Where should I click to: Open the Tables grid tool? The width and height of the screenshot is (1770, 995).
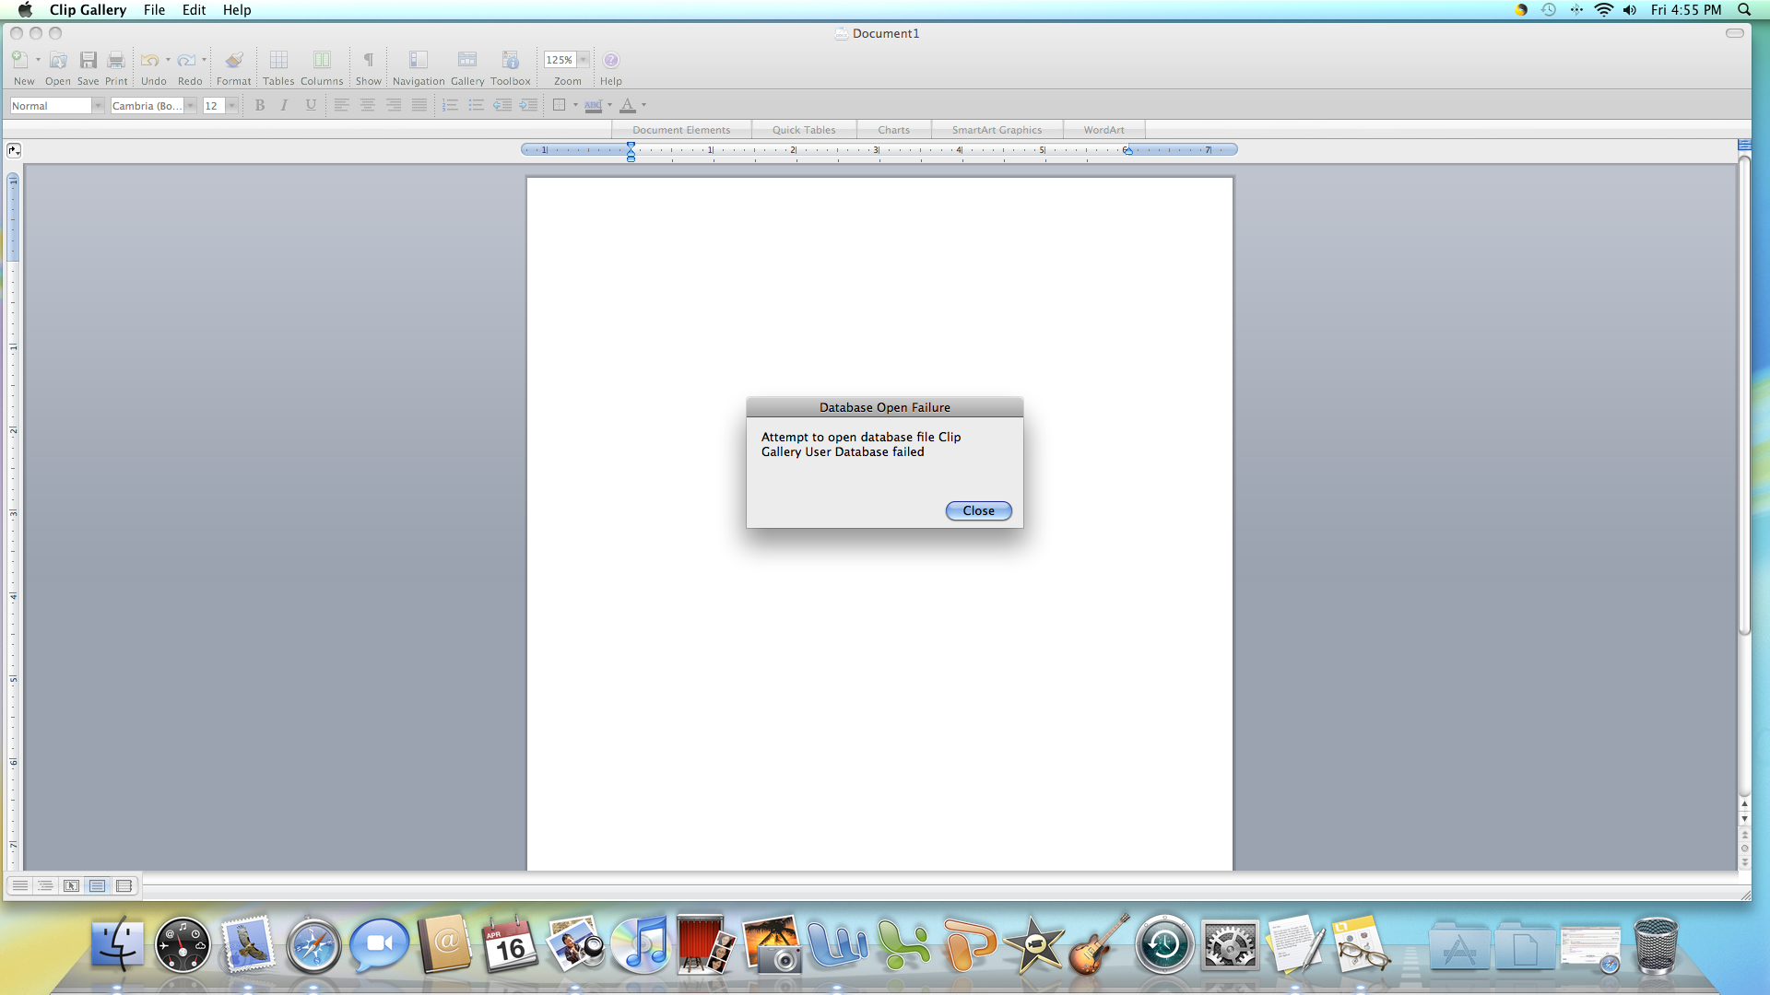pos(278,60)
